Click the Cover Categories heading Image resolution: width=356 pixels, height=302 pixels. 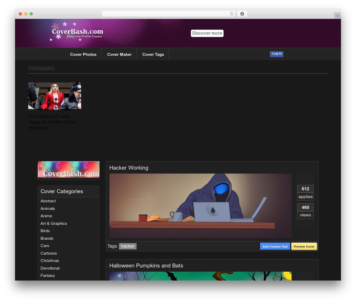62,191
